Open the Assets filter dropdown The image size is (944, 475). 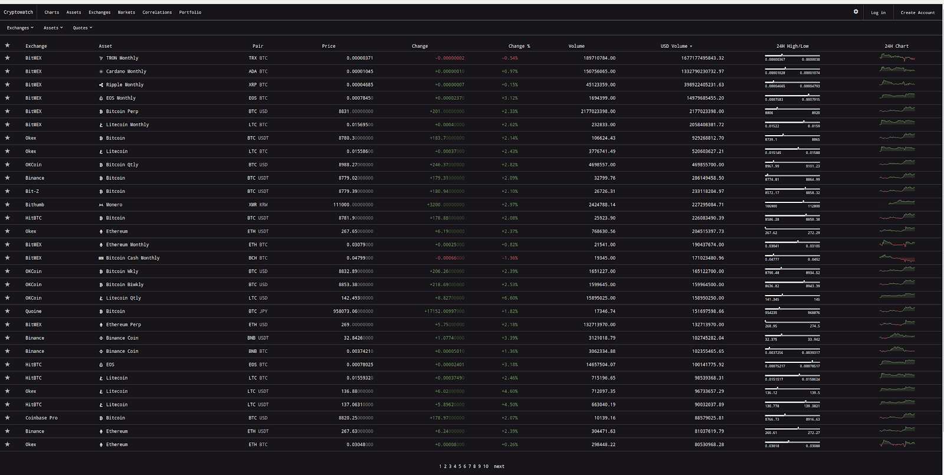(53, 28)
